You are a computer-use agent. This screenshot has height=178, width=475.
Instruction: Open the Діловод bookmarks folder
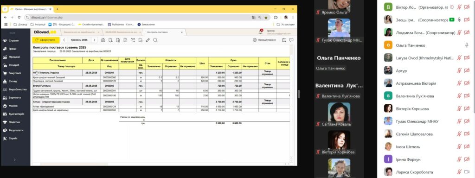[x=20, y=25]
